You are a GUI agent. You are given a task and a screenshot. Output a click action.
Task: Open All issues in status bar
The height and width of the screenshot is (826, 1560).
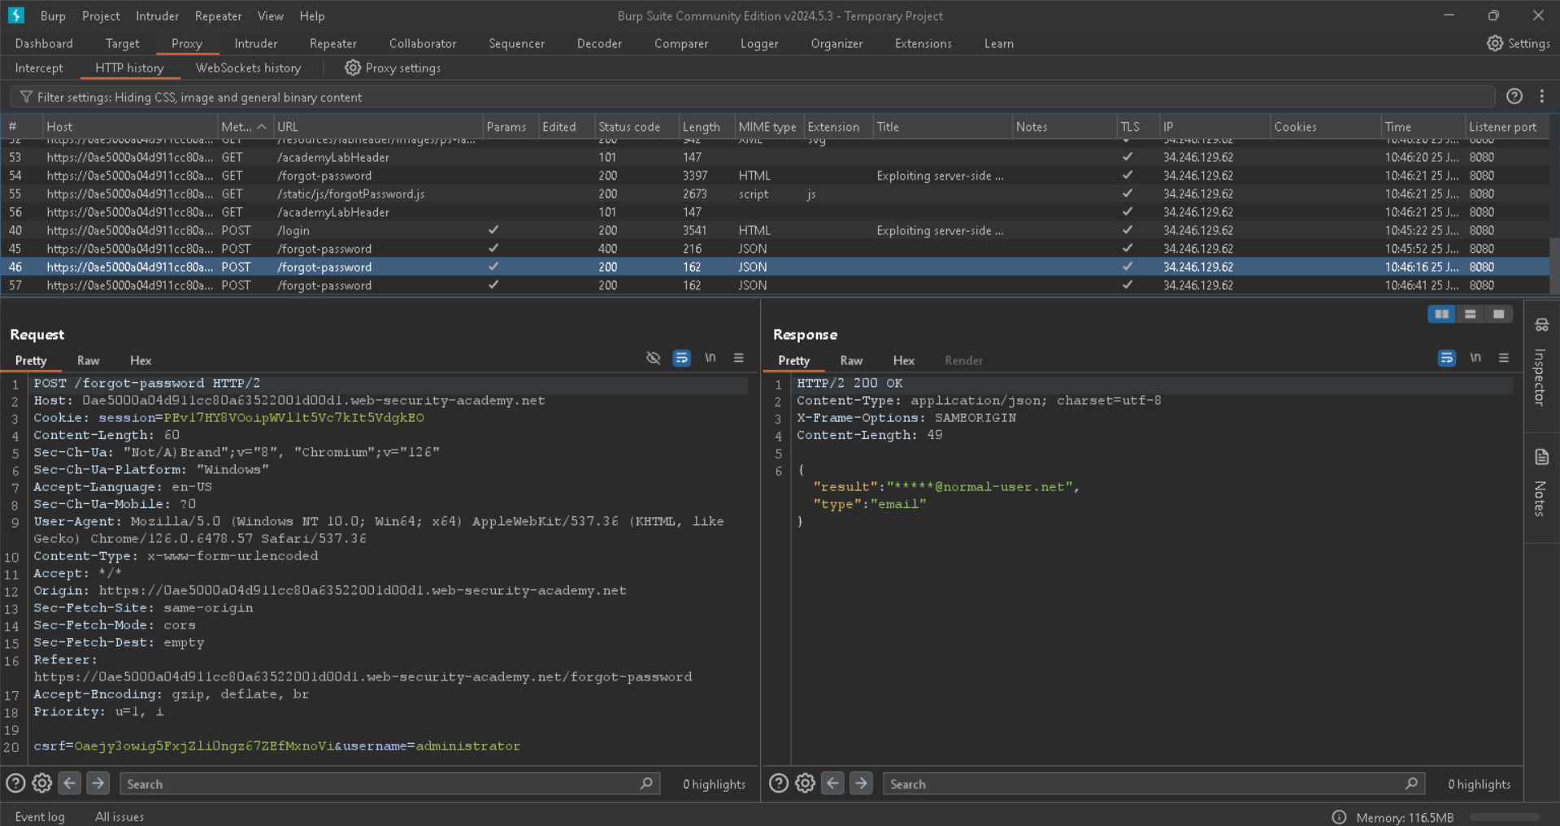tap(119, 817)
